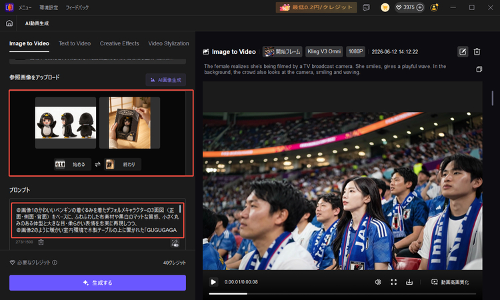
Task: Switch to the Text to Video tab
Action: click(x=75, y=43)
